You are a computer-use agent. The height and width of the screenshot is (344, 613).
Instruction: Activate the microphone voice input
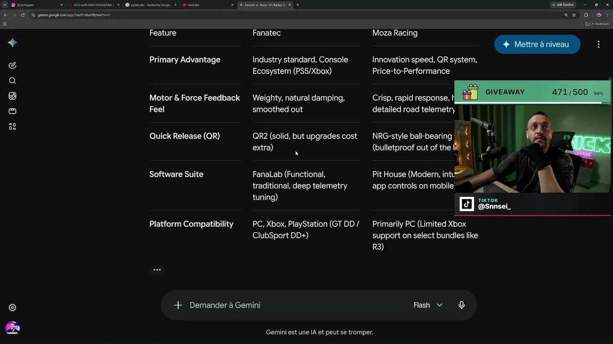point(462,305)
